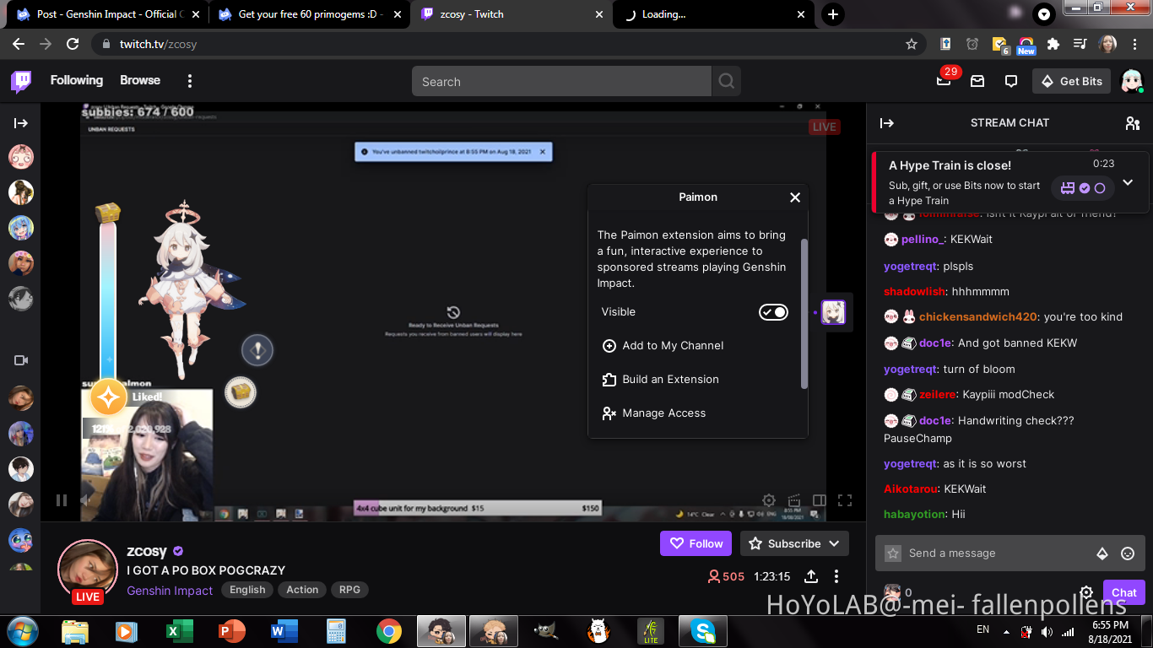Toggle the Paimon extension Visible switch
1153x648 pixels.
point(772,312)
